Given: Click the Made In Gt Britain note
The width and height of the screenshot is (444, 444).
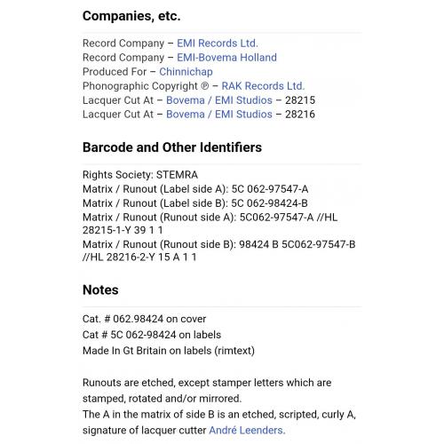Looking at the screenshot, I should pyautogui.click(x=169, y=351).
